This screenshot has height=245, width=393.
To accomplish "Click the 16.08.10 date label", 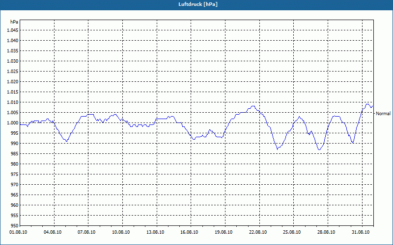I will (189, 232).
